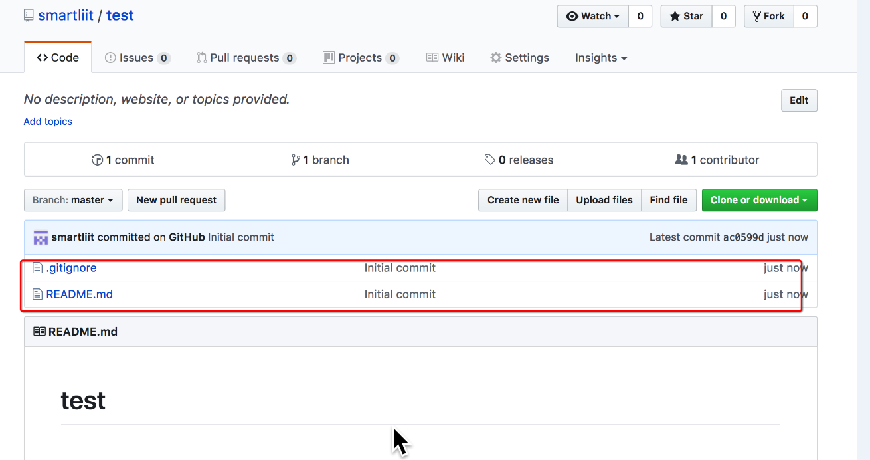The height and width of the screenshot is (460, 870).
Task: Switch to the Wiki tab
Action: pyautogui.click(x=446, y=58)
